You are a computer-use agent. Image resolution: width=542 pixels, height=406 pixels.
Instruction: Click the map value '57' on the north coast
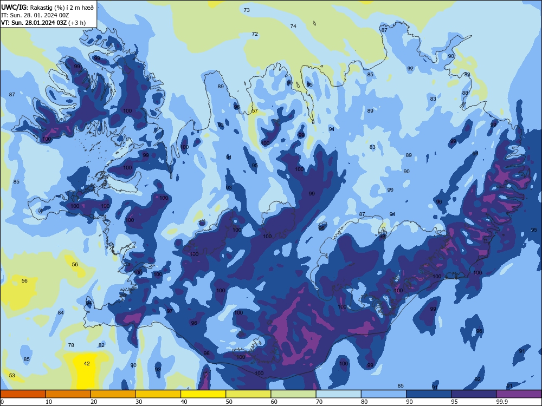coord(255,111)
